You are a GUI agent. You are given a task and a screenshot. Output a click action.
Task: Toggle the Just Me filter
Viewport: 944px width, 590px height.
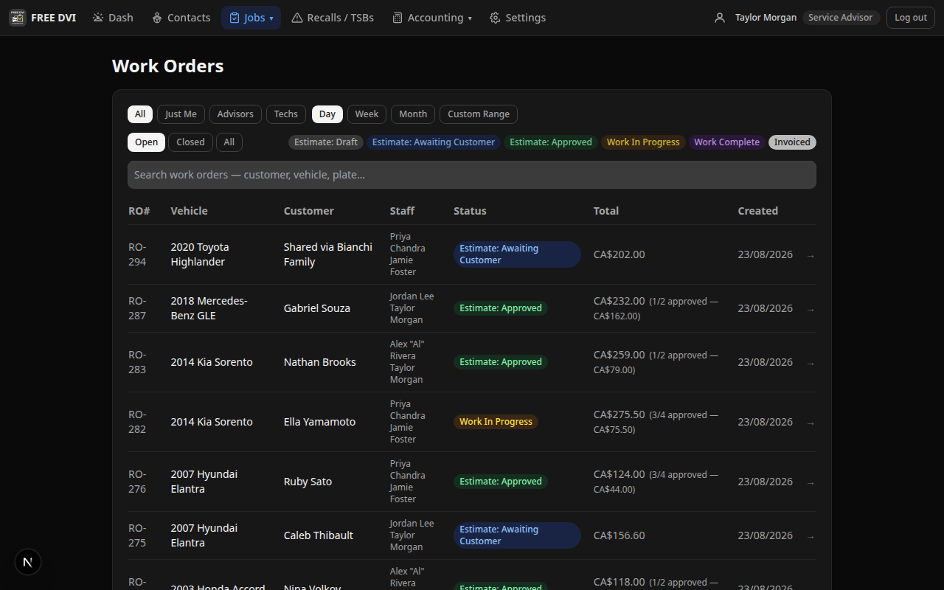[181, 114]
